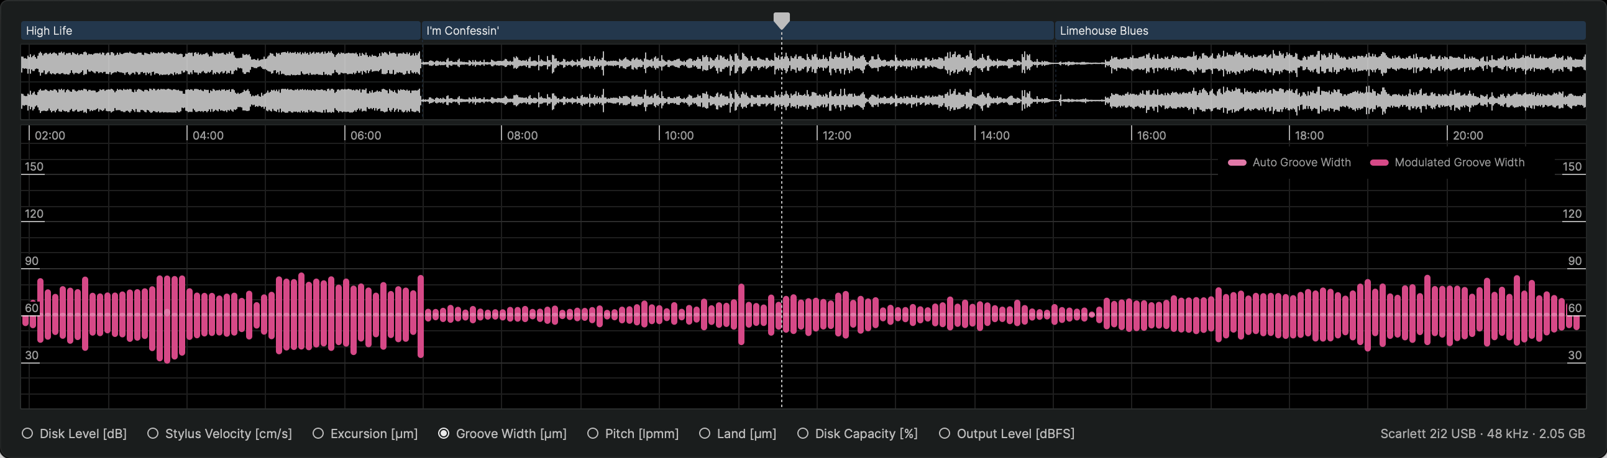The image size is (1607, 458).
Task: Click the playhead marker handle
Action: [781, 20]
